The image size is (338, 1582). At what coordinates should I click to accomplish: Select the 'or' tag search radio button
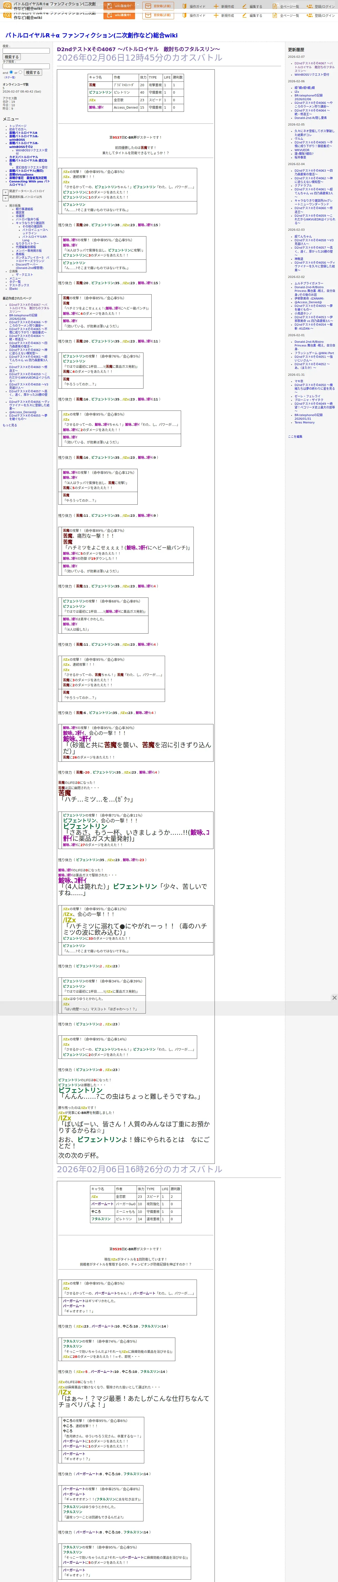point(20,73)
